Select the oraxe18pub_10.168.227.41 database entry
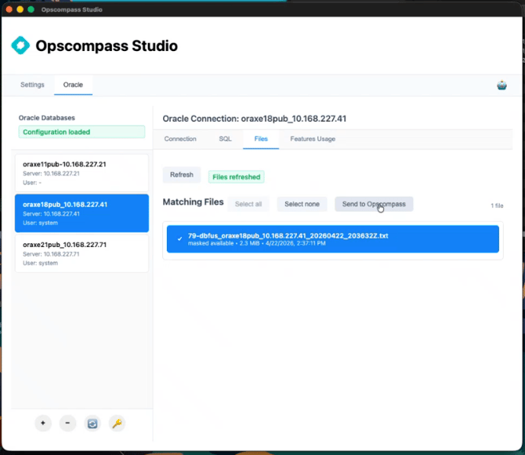The image size is (525, 455). 81,213
